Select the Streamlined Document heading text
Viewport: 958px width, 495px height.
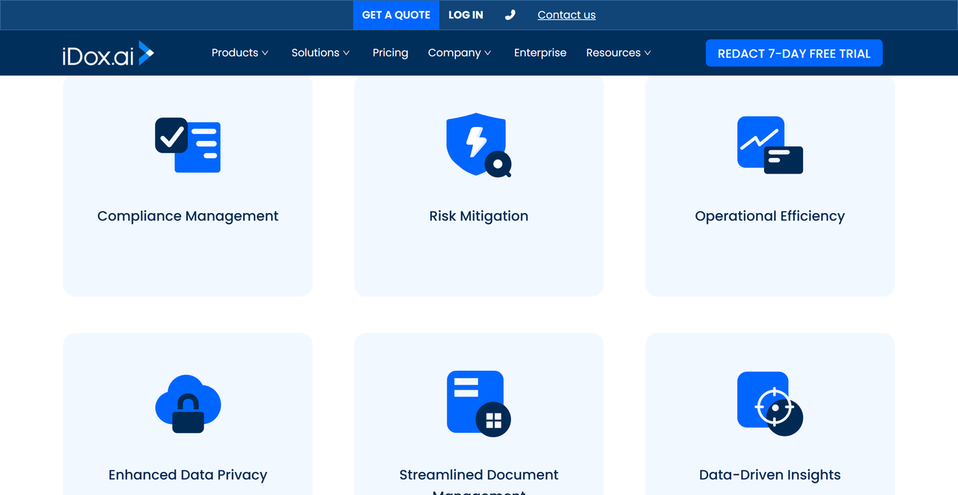click(479, 475)
